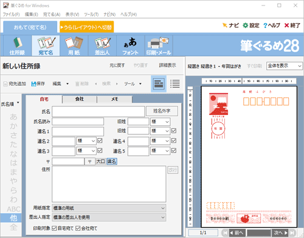Viewport: 304px width, 238px height.
Task: Expand the 編集 edit dropdown arrow
Action: point(67,84)
